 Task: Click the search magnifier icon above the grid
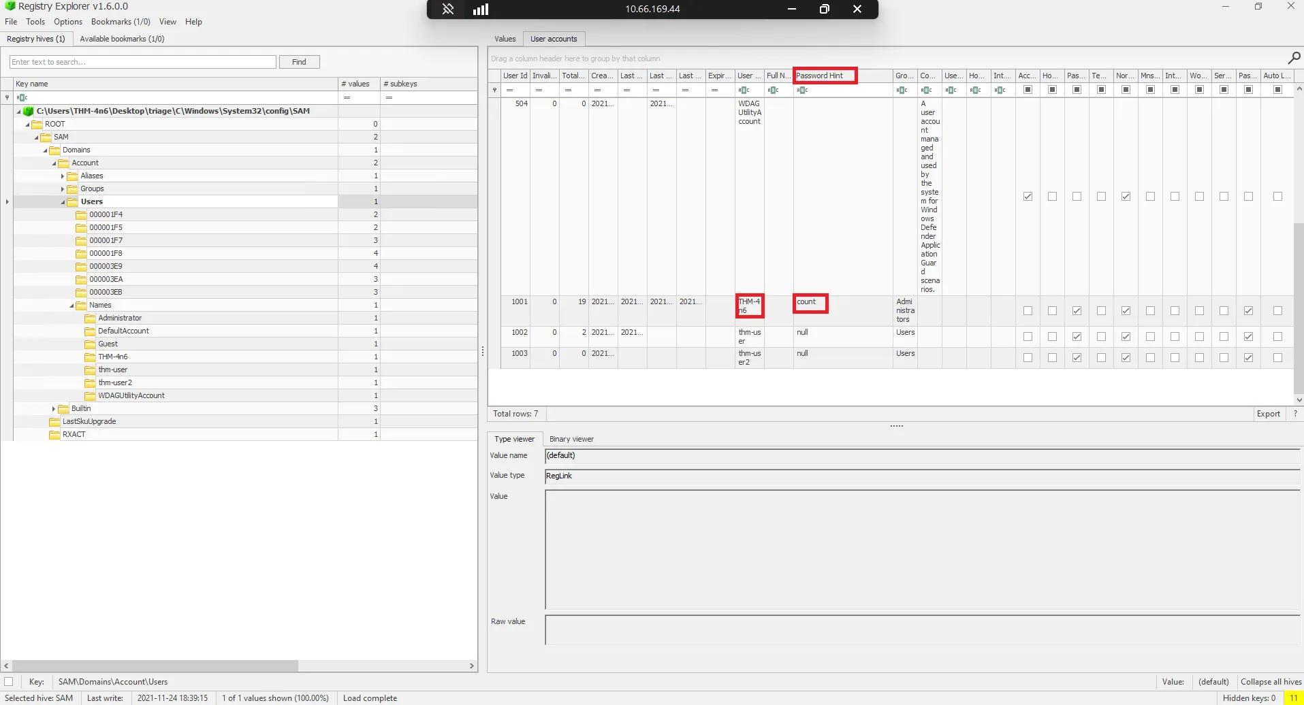click(1294, 58)
